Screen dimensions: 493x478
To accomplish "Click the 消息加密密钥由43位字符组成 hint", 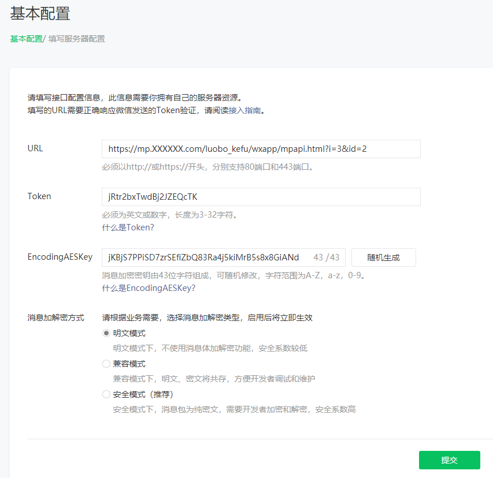I will [233, 275].
